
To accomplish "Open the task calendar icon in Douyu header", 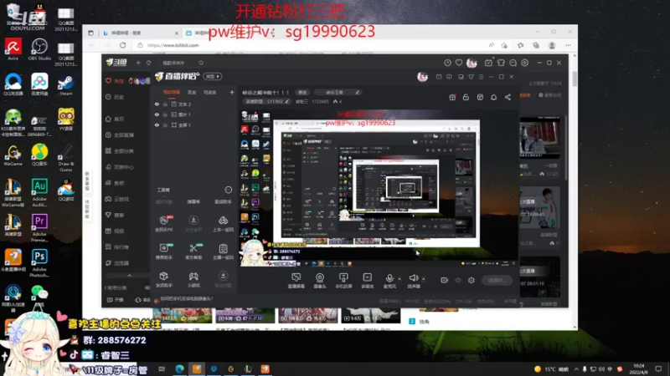I will 488,63.
